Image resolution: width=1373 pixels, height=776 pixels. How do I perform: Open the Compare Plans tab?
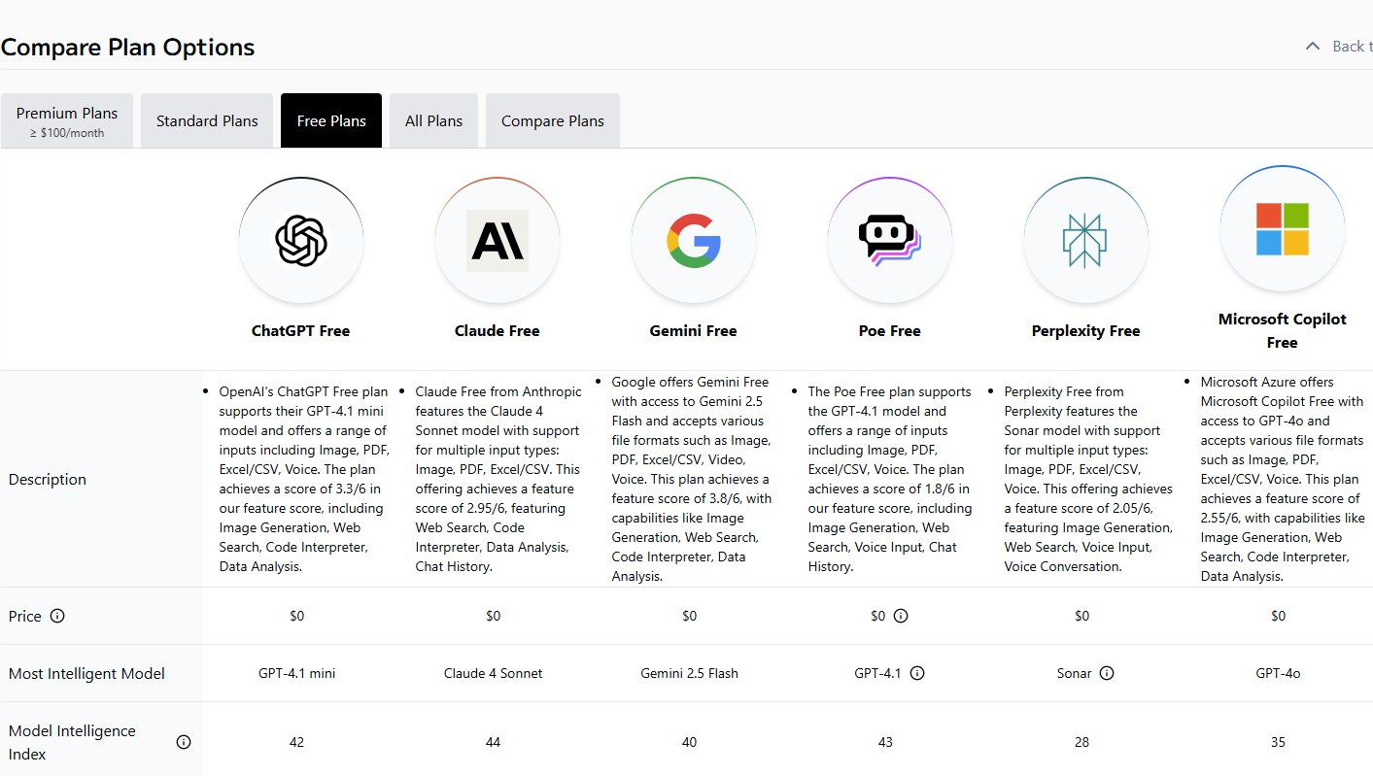pyautogui.click(x=553, y=121)
